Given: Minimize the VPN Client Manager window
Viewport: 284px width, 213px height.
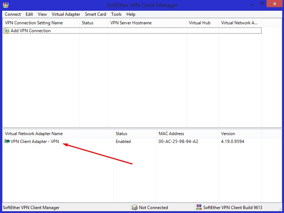Looking at the screenshot, I should [252, 4].
